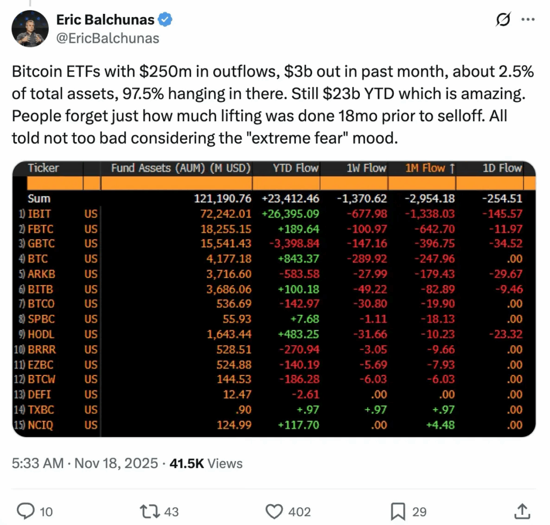Sort by the Ticker column header
The image size is (550, 525).
coord(44,168)
